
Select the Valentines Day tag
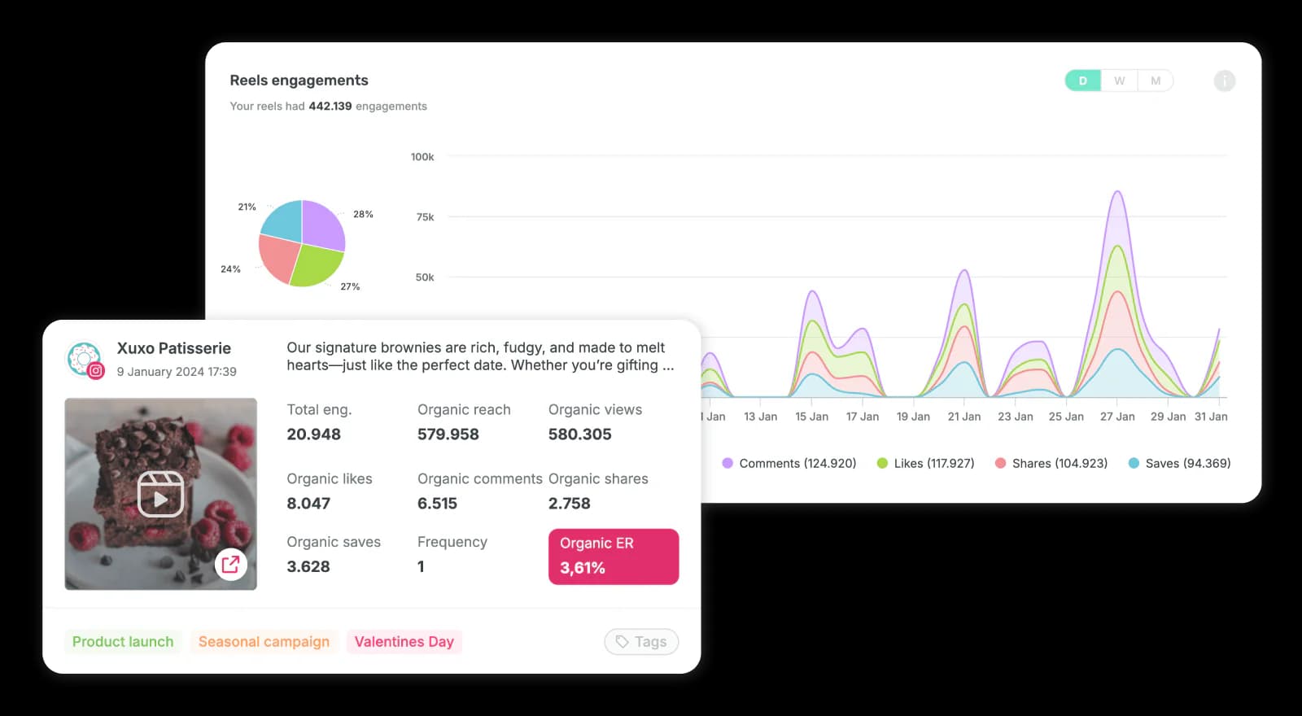pyautogui.click(x=404, y=641)
